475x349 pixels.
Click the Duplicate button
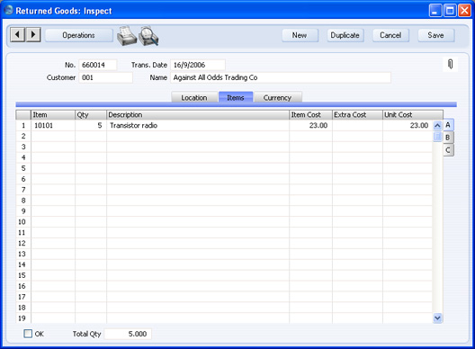345,35
